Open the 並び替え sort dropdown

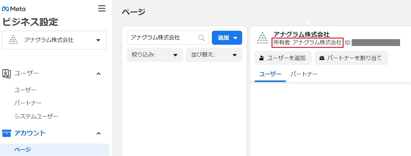click(214, 55)
